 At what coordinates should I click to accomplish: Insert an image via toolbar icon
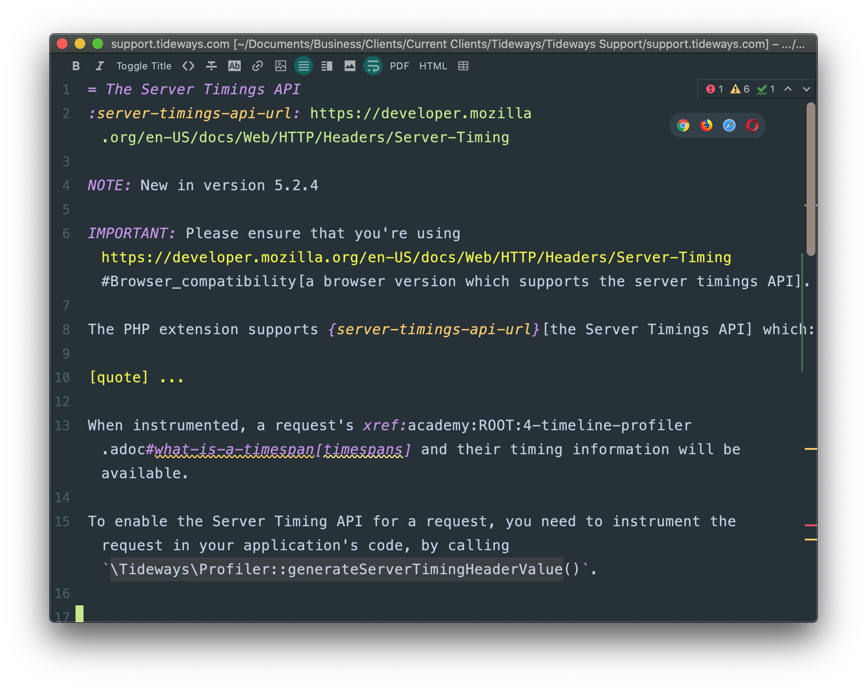coord(281,66)
